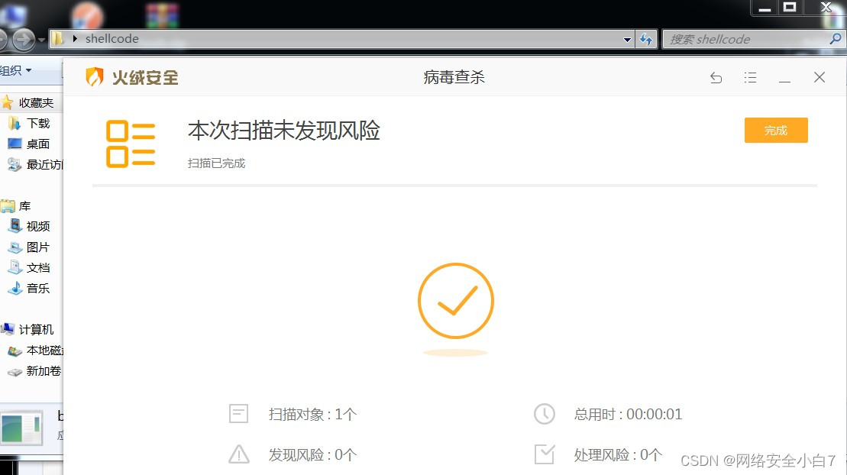Click the 处理风险 checkbox icon
Image resolution: width=847 pixels, height=475 pixels.
[544, 454]
